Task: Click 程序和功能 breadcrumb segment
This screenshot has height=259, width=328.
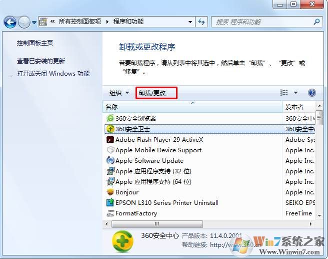Action: pos(128,22)
